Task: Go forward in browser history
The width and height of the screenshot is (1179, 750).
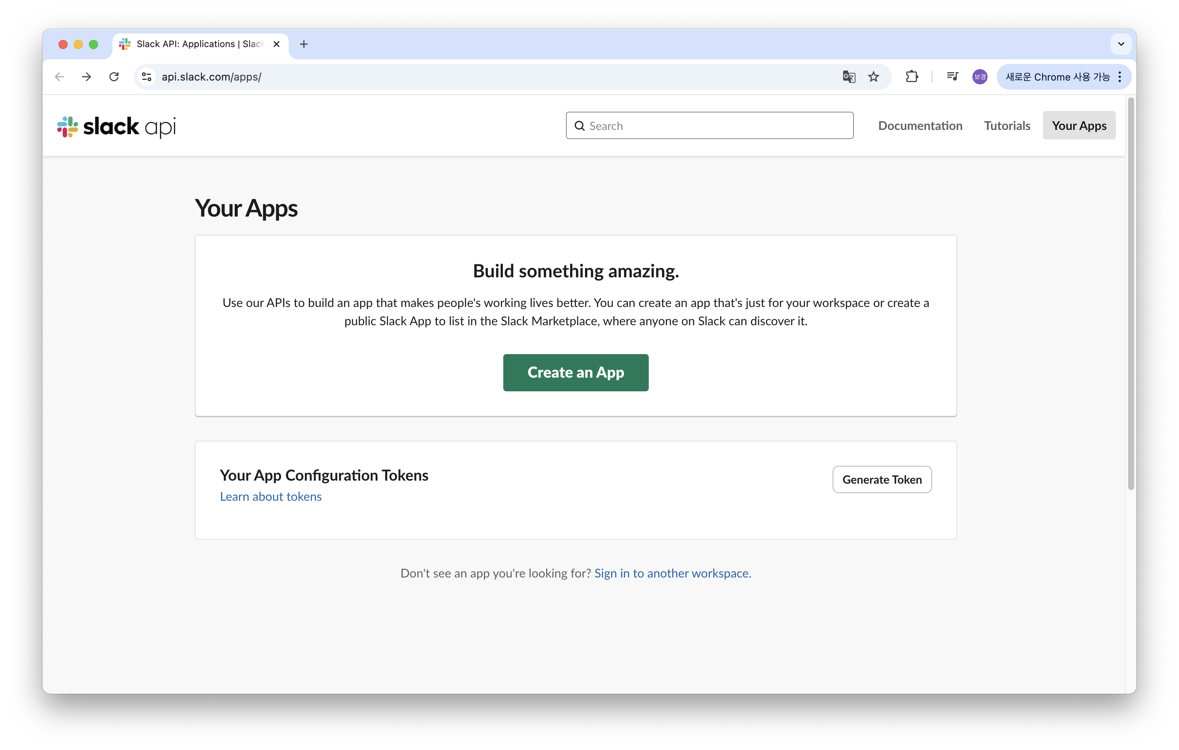Action: tap(87, 77)
